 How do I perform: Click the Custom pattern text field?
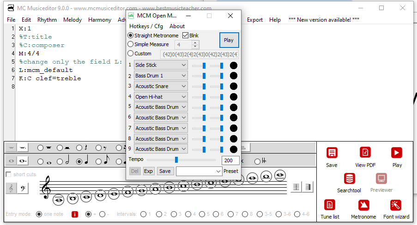click(199, 54)
